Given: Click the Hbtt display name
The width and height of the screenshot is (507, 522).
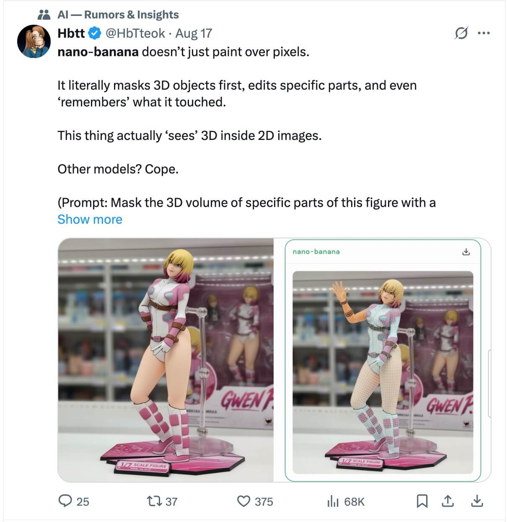Looking at the screenshot, I should [x=71, y=33].
